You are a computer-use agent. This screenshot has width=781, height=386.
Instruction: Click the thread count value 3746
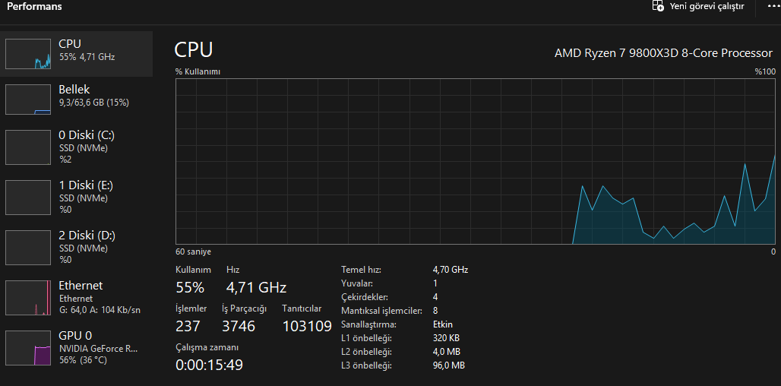[239, 326]
